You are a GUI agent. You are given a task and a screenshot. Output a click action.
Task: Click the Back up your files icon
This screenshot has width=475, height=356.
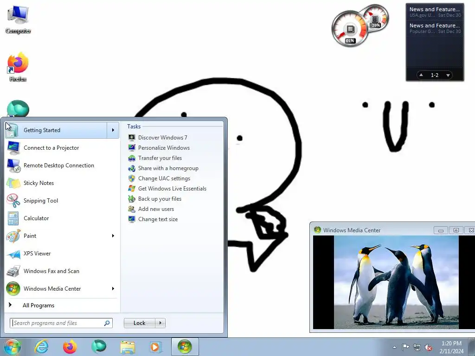click(x=131, y=199)
